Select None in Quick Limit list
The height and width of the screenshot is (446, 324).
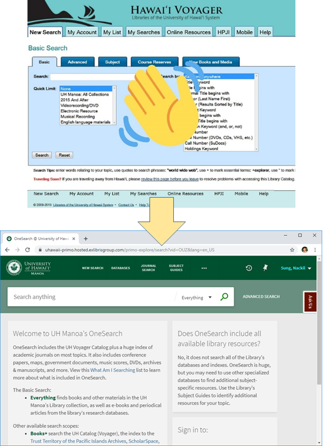86,89
